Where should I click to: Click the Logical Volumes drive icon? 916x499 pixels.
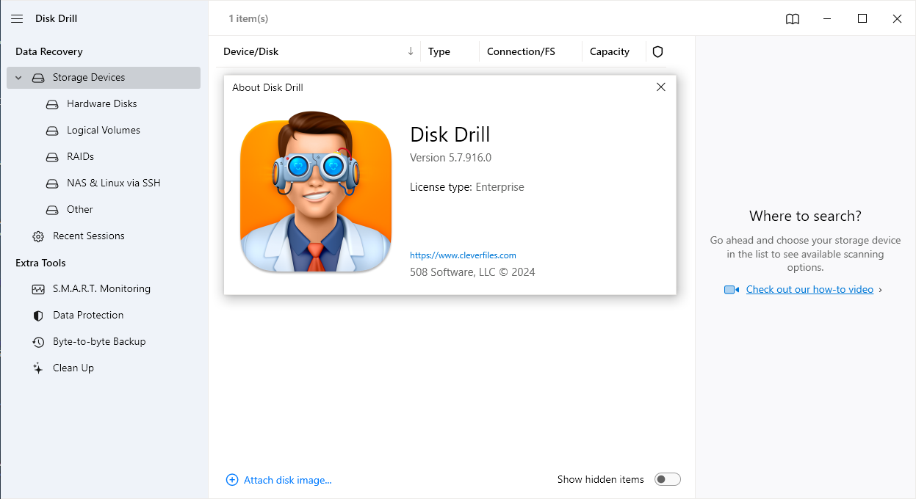click(x=52, y=131)
